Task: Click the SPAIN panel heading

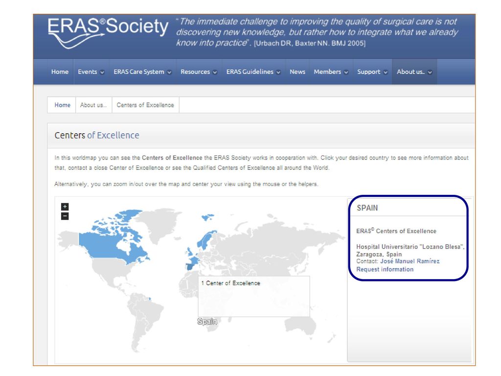Action: tap(367, 208)
